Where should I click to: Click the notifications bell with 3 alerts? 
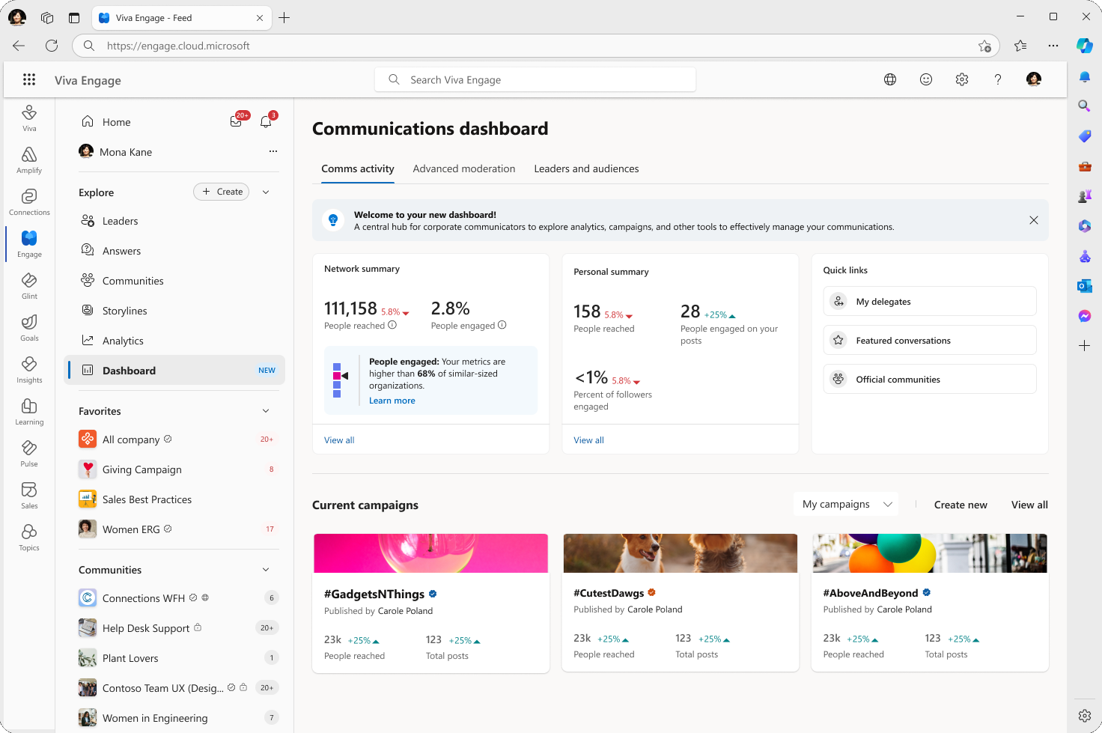[266, 121]
